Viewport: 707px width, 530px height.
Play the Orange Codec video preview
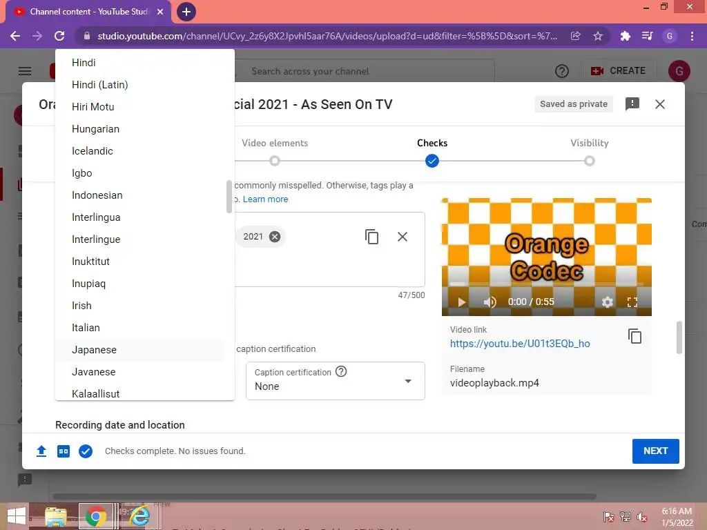pyautogui.click(x=461, y=302)
